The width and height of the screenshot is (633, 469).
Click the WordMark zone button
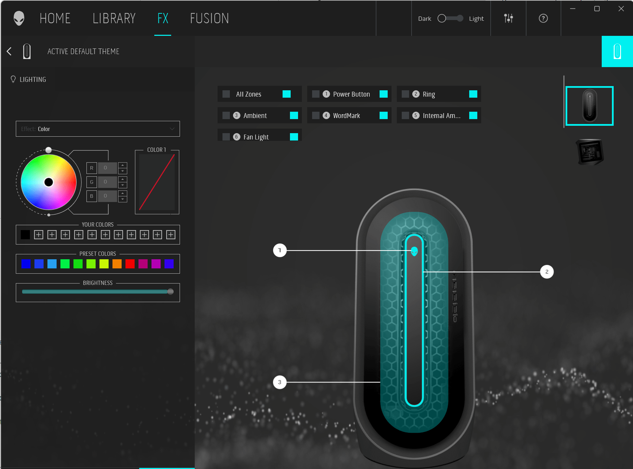[x=346, y=116]
